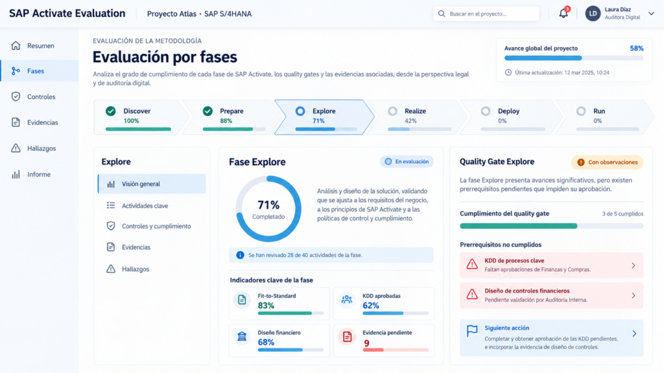Click the Evidencias document icon in main sidebar
The width and height of the screenshot is (664, 373).
point(16,122)
